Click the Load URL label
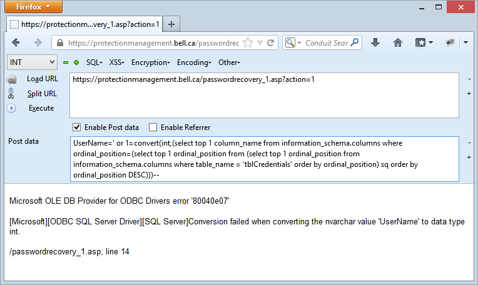The height and width of the screenshot is (285, 478). tap(43, 79)
